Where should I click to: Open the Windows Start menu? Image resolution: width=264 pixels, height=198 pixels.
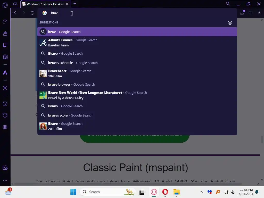click(x=73, y=192)
